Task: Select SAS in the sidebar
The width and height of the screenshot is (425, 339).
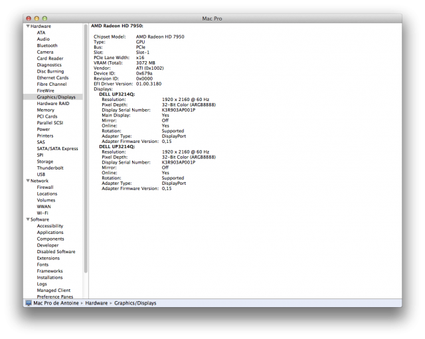Action: 41,142
